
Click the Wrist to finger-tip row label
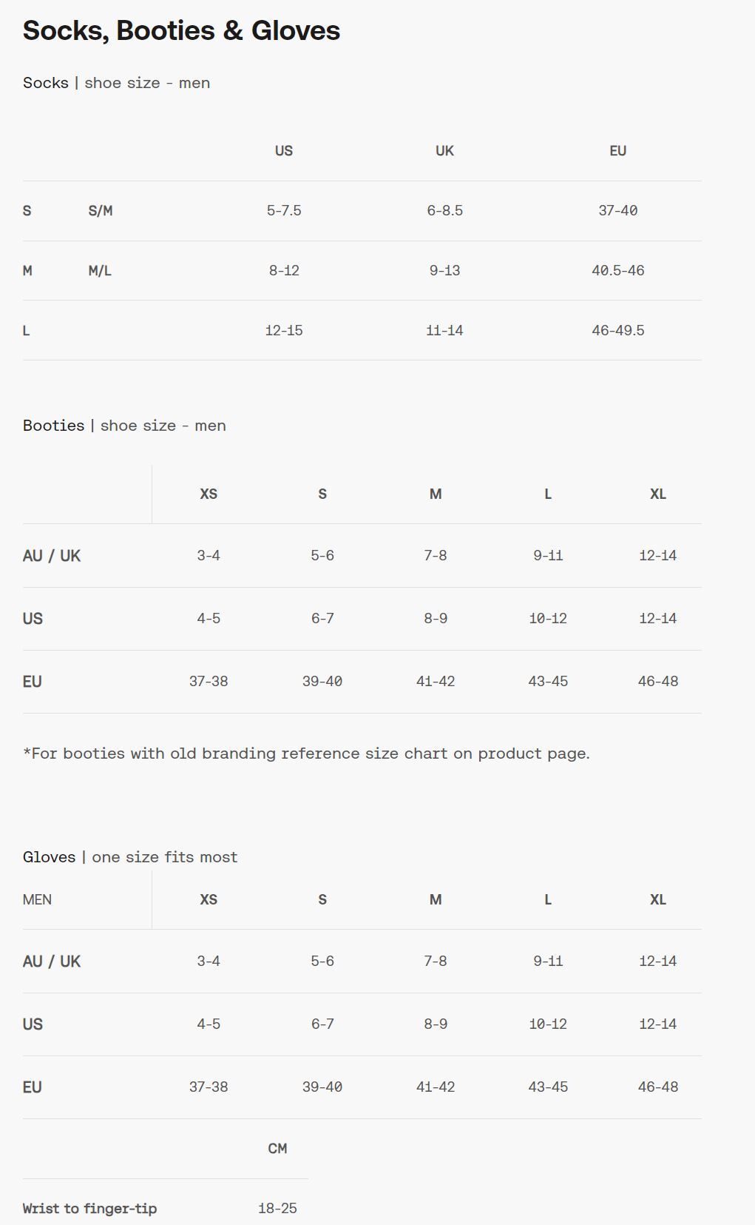pyautogui.click(x=89, y=1209)
